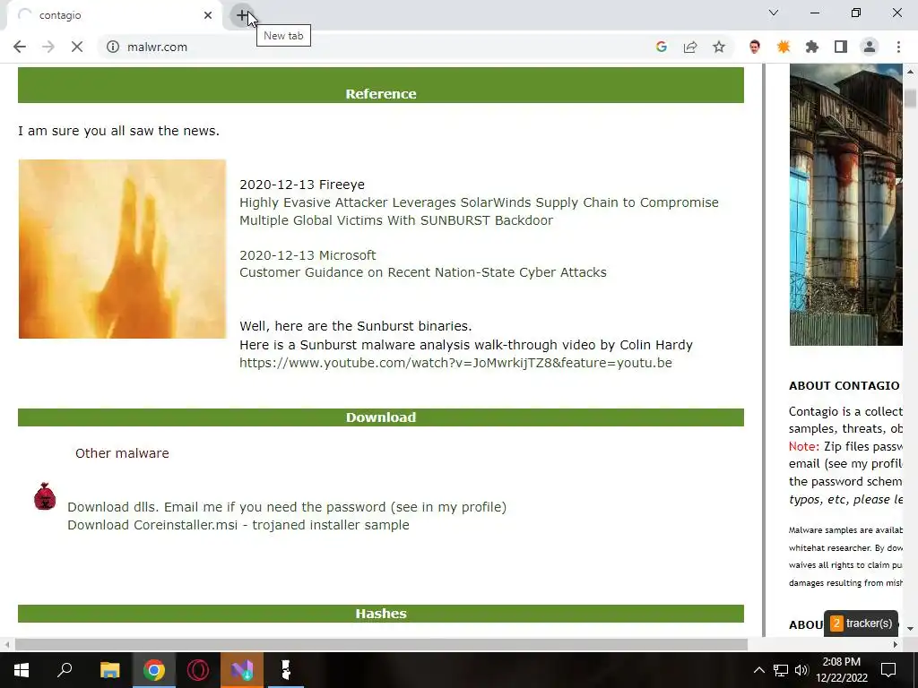Close the contagio tab
The height and width of the screenshot is (688, 918).
208,15
